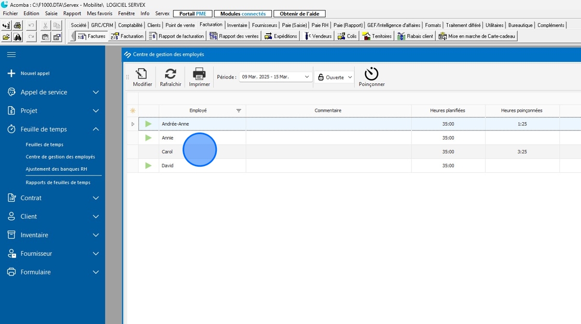
Task: Open Centre de gestion des employés sidebar link
Action: tap(60, 157)
